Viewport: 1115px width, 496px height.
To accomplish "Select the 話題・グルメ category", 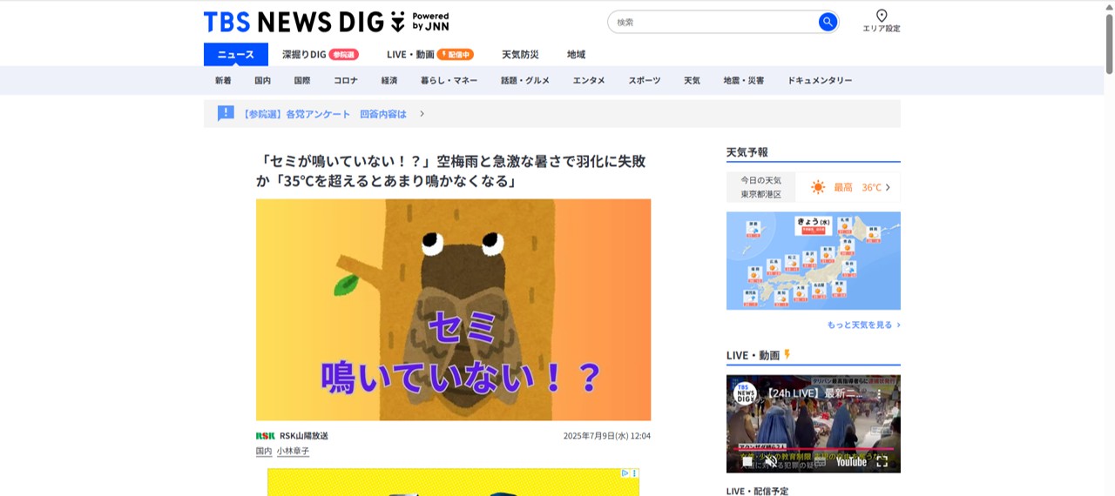I will click(x=525, y=80).
